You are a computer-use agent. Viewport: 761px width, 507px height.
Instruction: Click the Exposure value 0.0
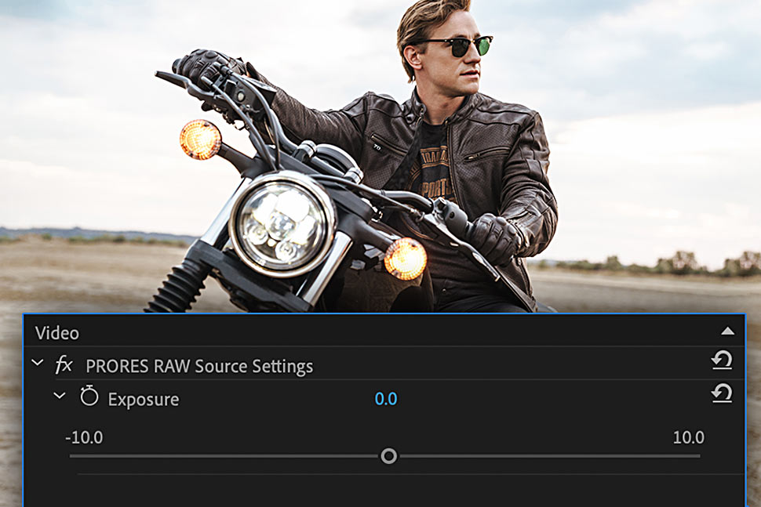click(385, 399)
